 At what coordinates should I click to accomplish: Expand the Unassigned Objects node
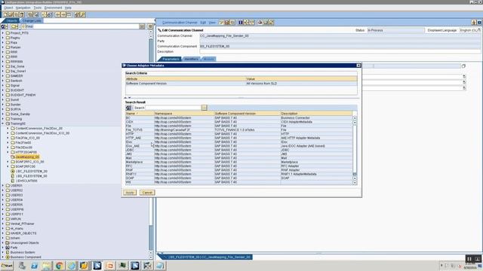[x=3, y=242]
